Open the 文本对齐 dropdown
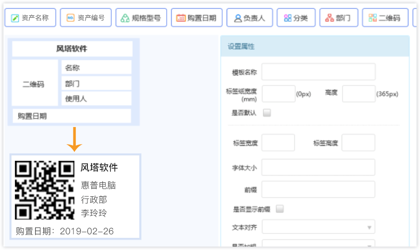Viewport: 420px width, 250px height. pos(318,227)
